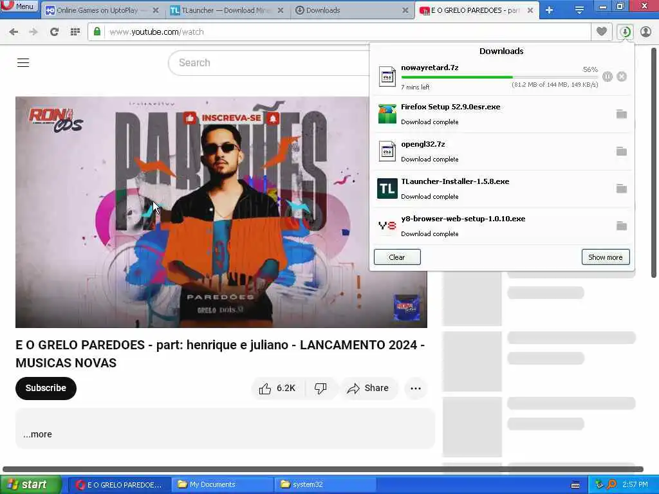The image size is (659, 494).
Task: Click the TLauncher-Installer-1.5.8.exe file name
Action: pyautogui.click(x=455, y=181)
